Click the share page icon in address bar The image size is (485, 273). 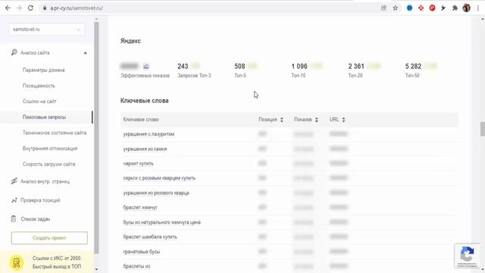tap(384, 8)
